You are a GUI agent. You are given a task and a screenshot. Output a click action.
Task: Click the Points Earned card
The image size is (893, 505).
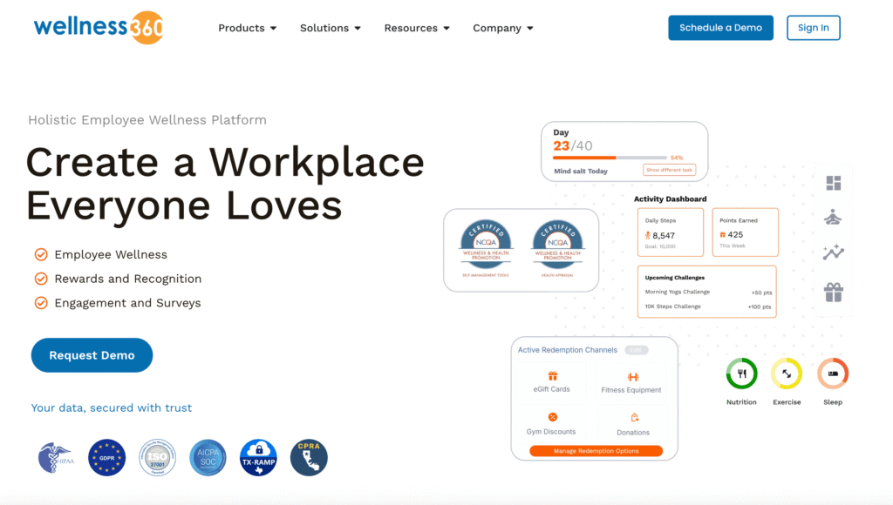745,232
